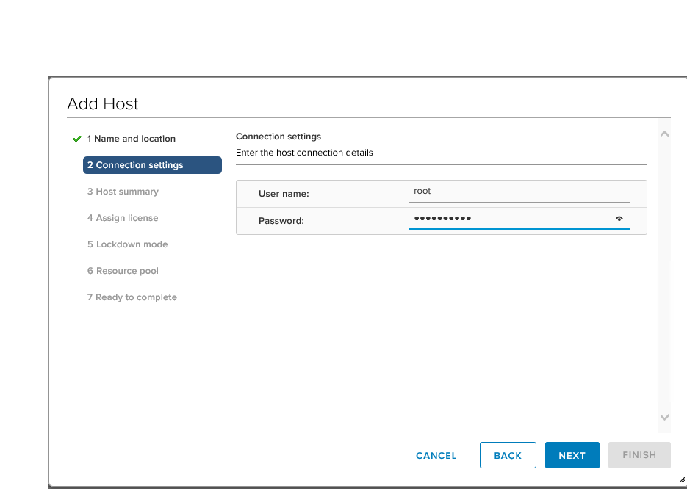This screenshot has height=494, width=687.
Task: Select the Assign license step
Action: coord(123,218)
